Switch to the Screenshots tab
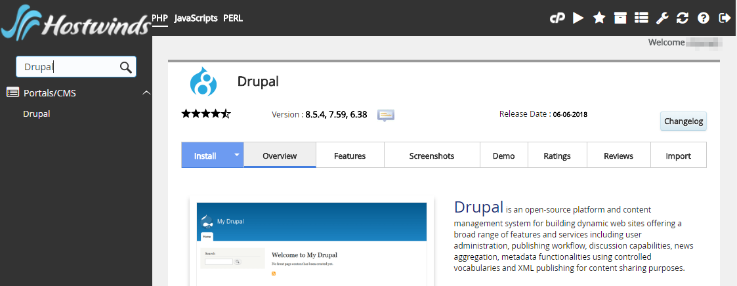Screen dimensions: 737x286 pos(432,155)
